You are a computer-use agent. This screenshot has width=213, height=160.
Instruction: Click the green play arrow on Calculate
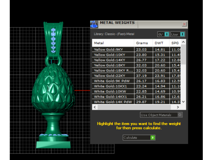pyautogui.click(x=153, y=137)
